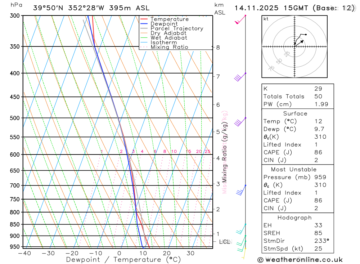360x264 pixels.
Task: Click the purple wind barb at 500 hPa
Action: click(240, 122)
